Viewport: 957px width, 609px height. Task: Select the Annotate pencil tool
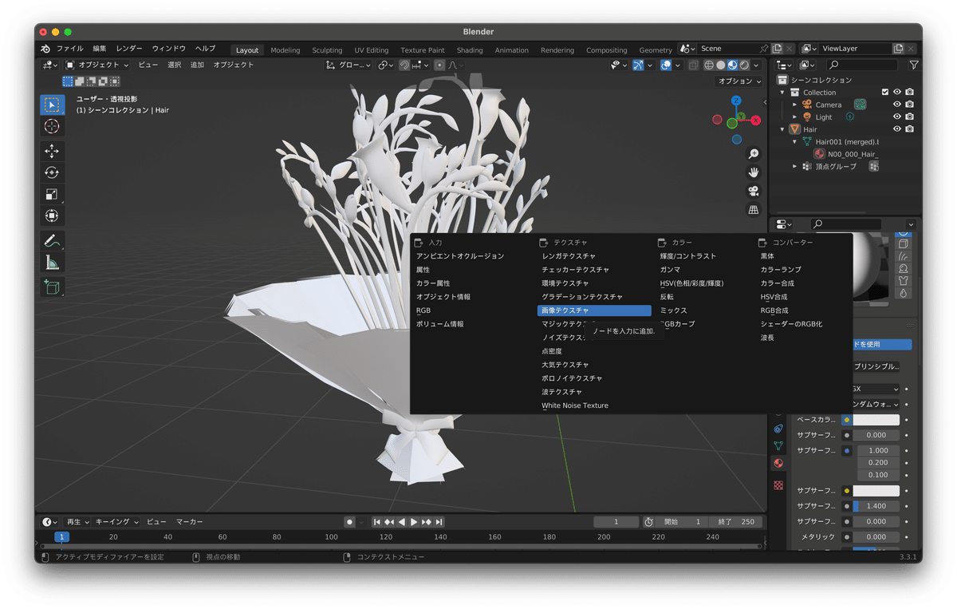[x=52, y=240]
